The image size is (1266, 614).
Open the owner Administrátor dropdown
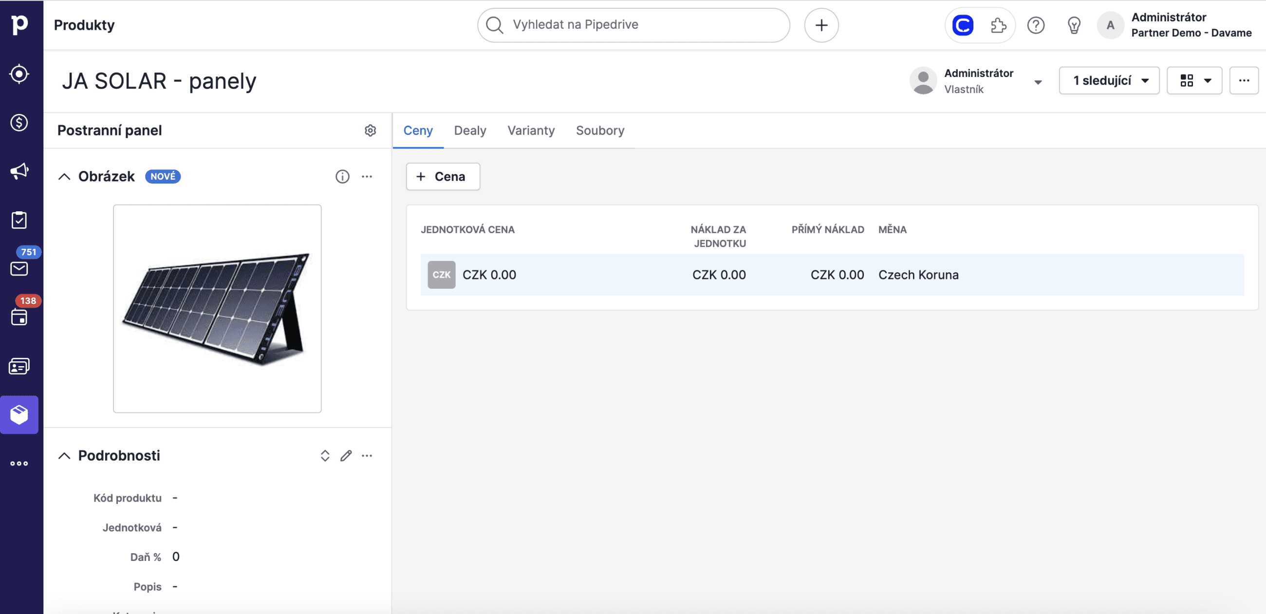click(x=1038, y=82)
